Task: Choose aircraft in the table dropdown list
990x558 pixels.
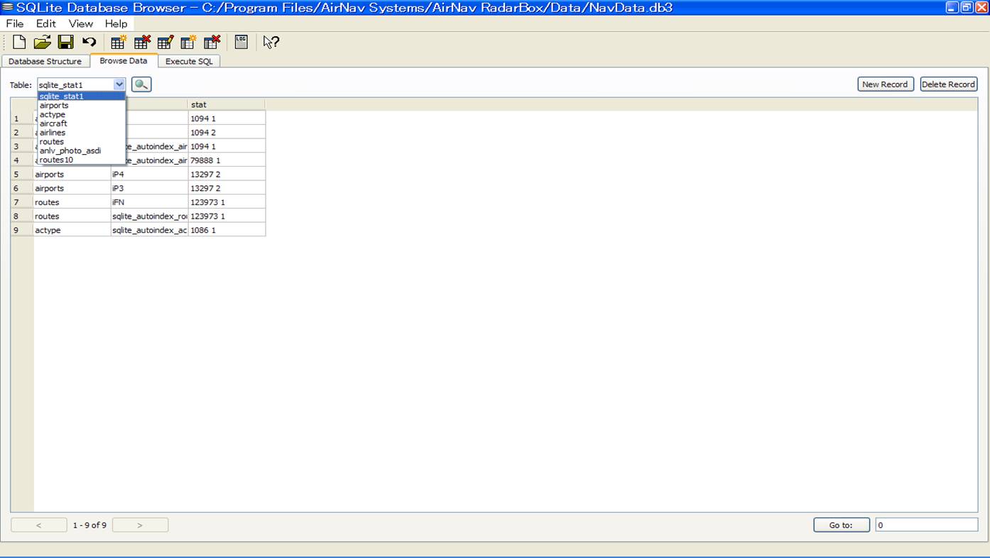Action: [82, 124]
